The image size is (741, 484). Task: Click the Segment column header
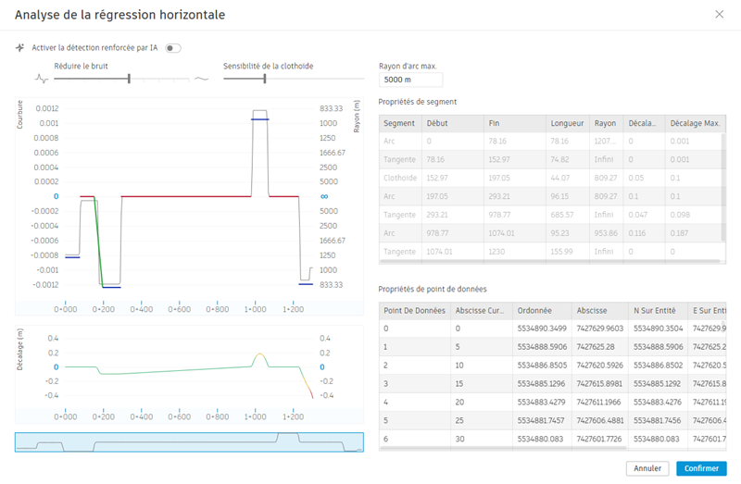tap(400, 123)
